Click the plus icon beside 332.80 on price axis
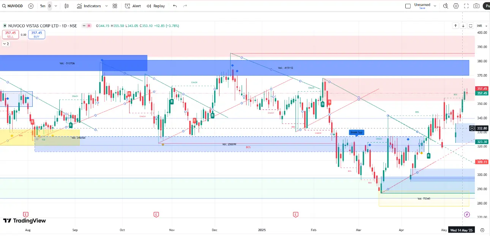 tap(472, 128)
